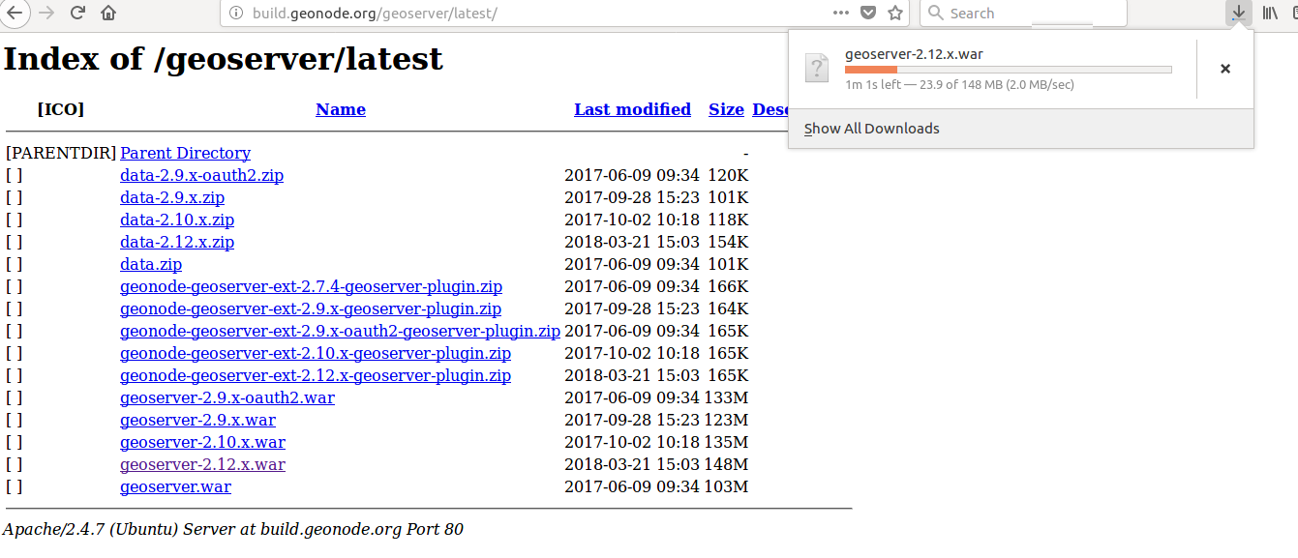1298x558 pixels.
Task: Open the geoserver-2.10.x.war link
Action: pos(202,442)
